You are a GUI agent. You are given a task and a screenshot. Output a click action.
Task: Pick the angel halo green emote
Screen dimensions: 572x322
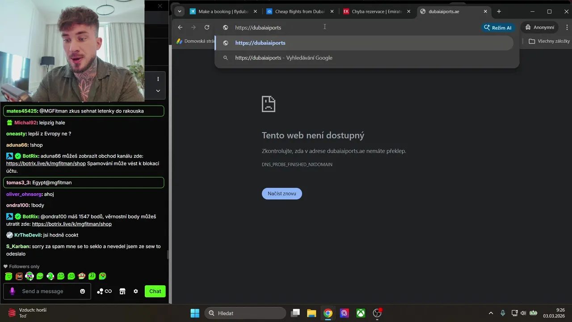[x=8, y=276]
